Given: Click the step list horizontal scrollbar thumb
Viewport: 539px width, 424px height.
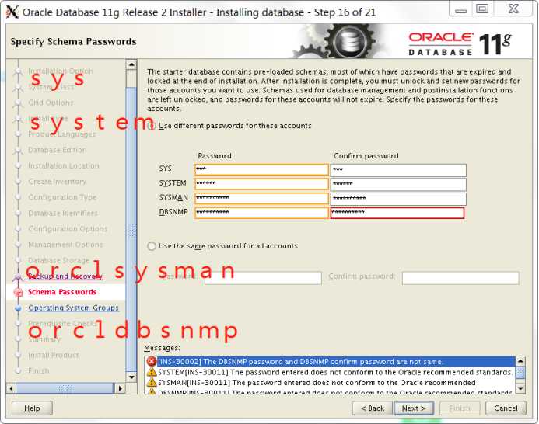Looking at the screenshot, I should 65,388.
